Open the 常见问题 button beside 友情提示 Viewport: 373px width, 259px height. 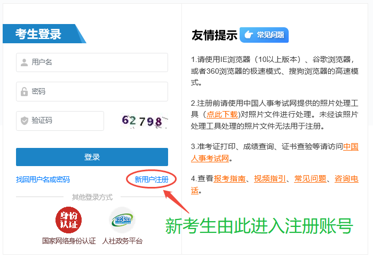click(x=265, y=35)
